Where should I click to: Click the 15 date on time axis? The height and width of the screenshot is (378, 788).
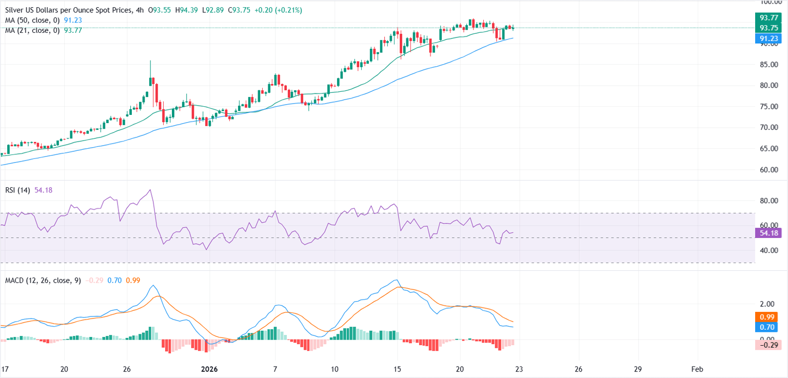coord(397,369)
